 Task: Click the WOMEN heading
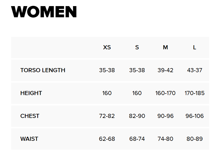pyautogui.click(x=44, y=12)
